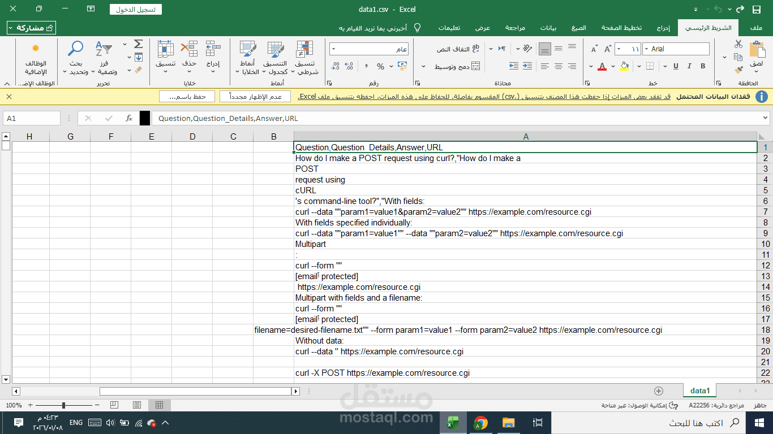
Task: Click the Insert Cells (إدراج) icon
Action: pyautogui.click(x=213, y=54)
